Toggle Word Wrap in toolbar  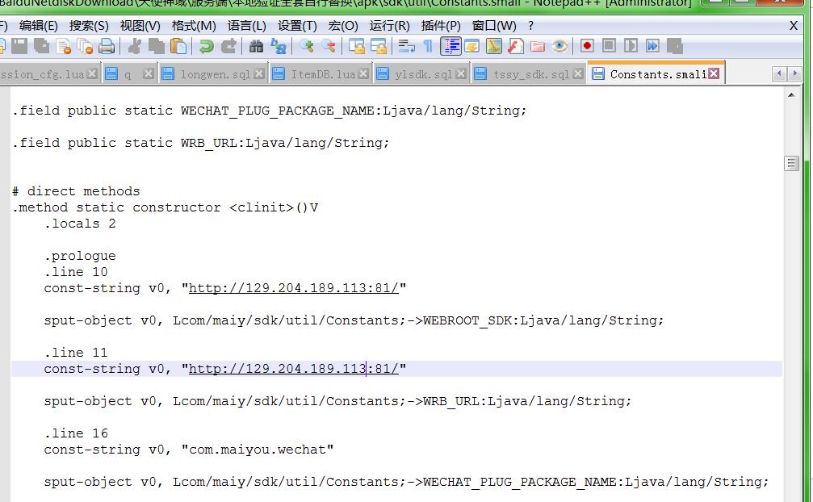click(x=407, y=46)
